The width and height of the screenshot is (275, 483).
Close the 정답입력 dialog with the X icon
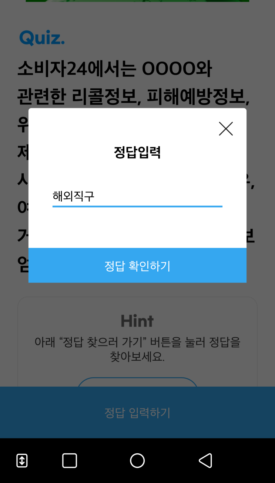pyautogui.click(x=226, y=129)
